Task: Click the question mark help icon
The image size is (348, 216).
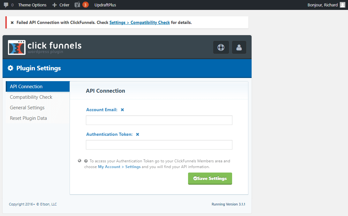Action: coord(86,161)
